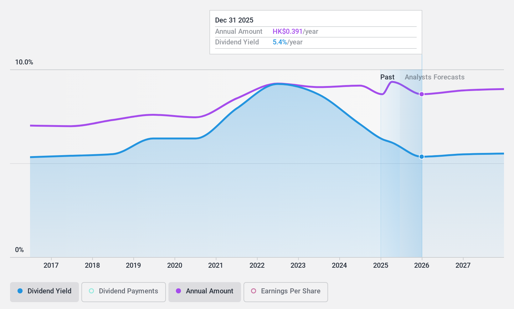Click the Dividend Yield tooltip row label
The height and width of the screenshot is (309, 514).
pyautogui.click(x=237, y=42)
